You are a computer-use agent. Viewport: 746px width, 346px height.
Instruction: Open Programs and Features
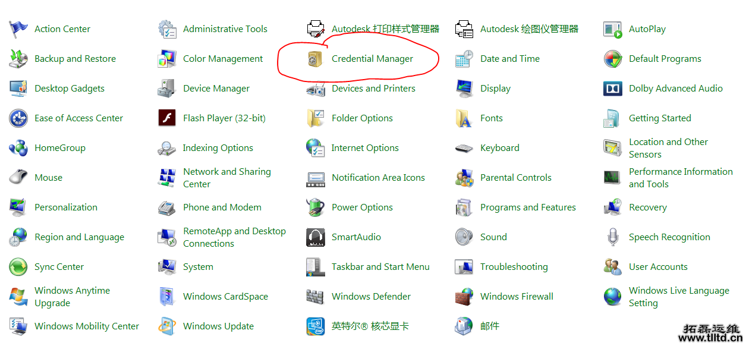(x=528, y=207)
